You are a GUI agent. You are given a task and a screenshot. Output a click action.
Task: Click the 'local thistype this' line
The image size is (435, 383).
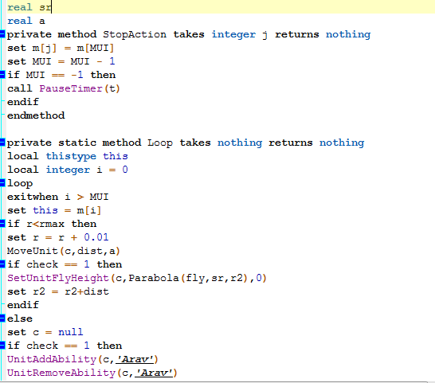68,156
